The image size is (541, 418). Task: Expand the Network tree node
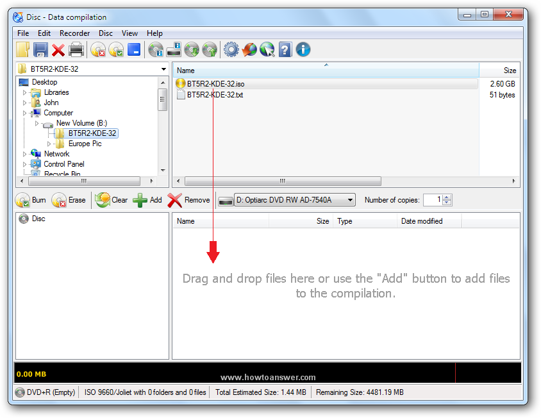(24, 154)
